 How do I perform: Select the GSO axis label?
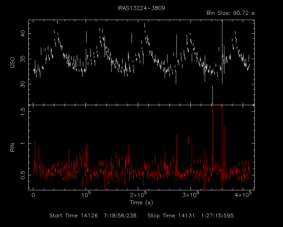[x=12, y=63]
